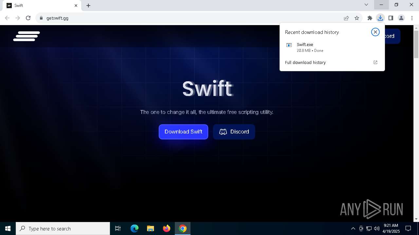Expand the tab search chevron
The image size is (419, 235).
(366, 5)
